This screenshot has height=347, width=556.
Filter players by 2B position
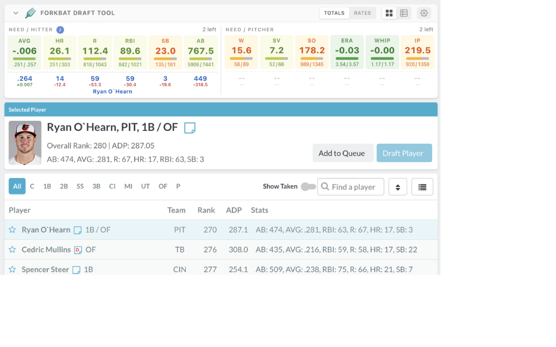(64, 186)
